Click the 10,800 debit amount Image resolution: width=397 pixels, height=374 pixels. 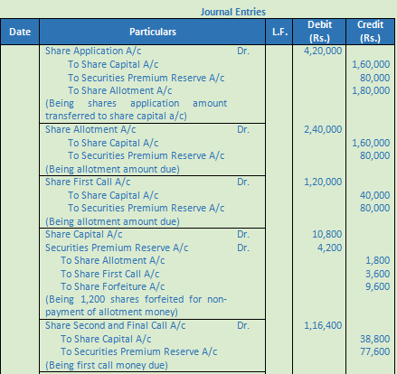coord(326,234)
